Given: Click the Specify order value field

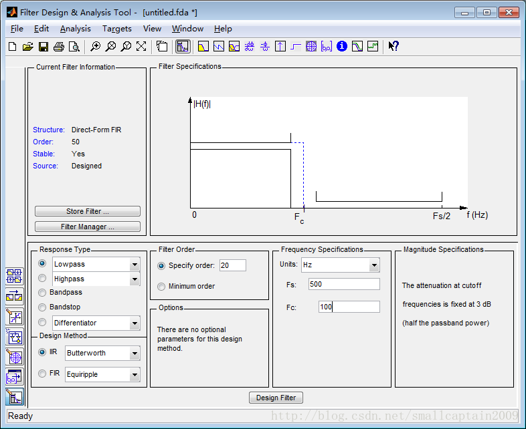Looking at the screenshot, I should pos(233,265).
